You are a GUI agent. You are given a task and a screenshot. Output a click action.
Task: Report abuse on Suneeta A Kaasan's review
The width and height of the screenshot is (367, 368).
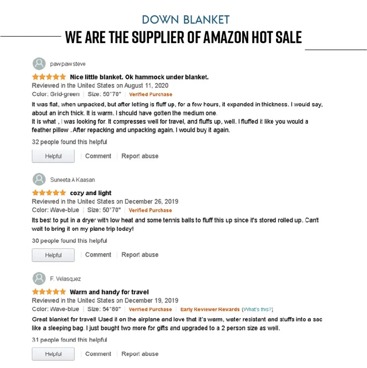click(x=140, y=255)
